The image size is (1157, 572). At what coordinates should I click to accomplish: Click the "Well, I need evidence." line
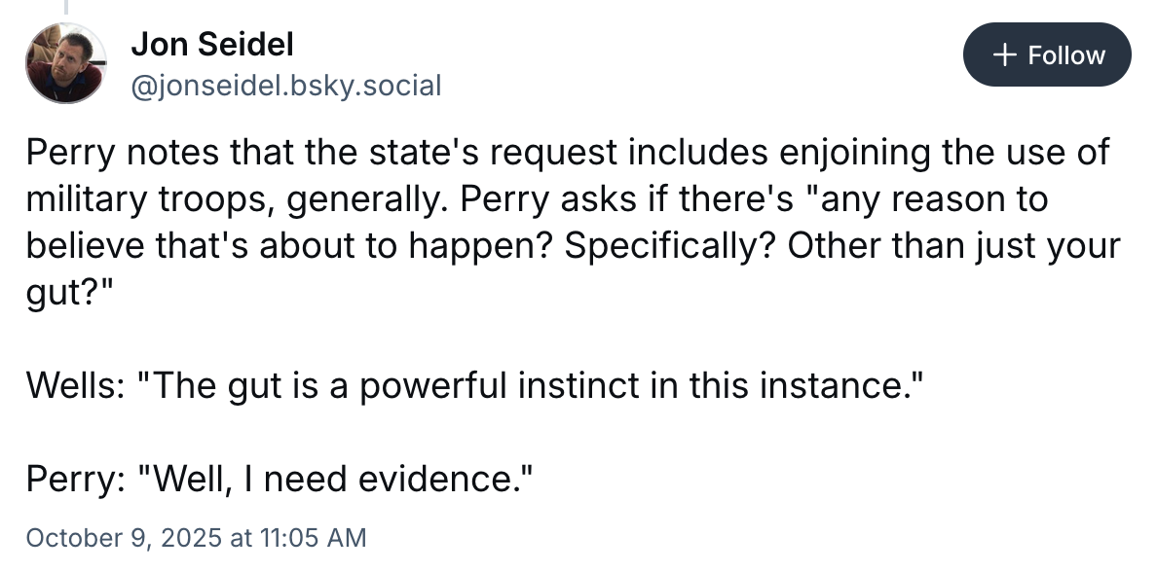tap(338, 479)
